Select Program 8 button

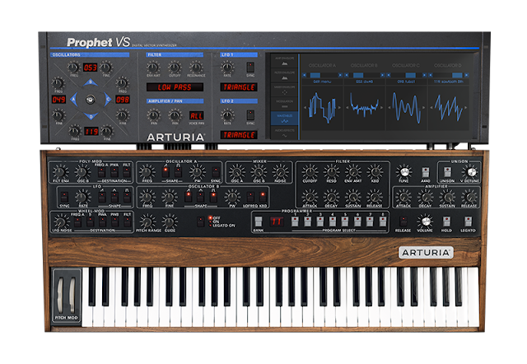point(382,222)
